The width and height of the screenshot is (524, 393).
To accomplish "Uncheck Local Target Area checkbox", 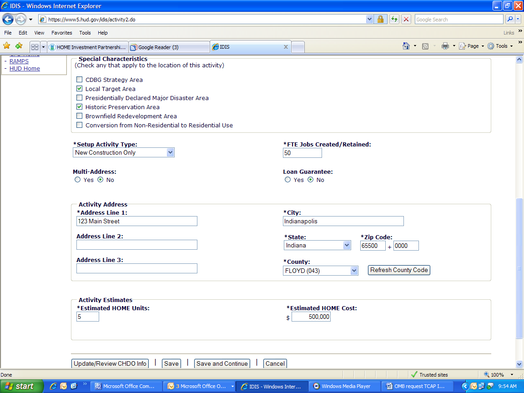I will (79, 89).
